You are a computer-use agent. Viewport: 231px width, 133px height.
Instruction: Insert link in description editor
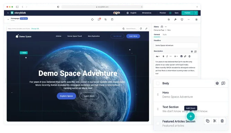[x=185, y=56]
